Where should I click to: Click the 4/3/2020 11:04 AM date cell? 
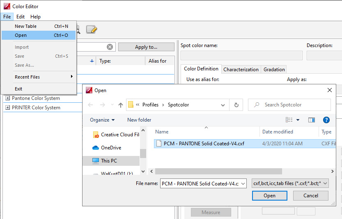(282, 144)
